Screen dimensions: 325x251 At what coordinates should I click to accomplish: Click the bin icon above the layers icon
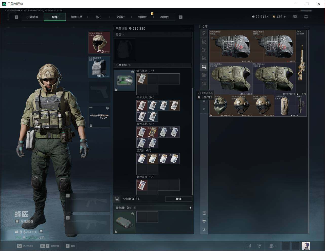[x=204, y=213]
